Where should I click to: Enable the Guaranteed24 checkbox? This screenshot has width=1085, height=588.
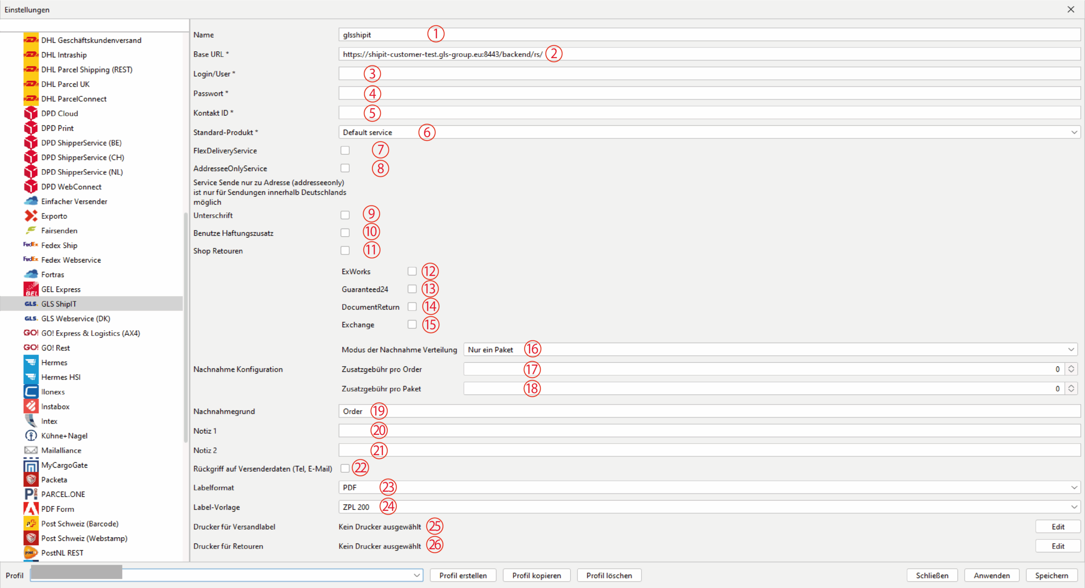point(412,289)
